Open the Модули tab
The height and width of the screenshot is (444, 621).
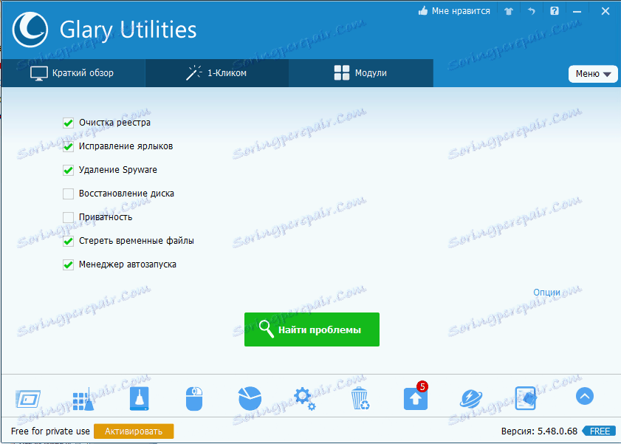[x=360, y=72]
